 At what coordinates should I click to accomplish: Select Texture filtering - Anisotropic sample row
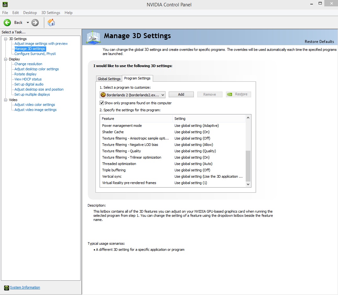click(173, 139)
